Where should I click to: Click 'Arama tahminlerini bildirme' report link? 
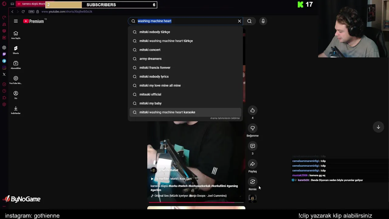(225, 118)
